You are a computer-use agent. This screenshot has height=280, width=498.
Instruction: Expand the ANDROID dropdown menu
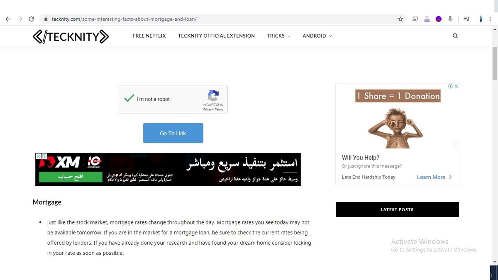(317, 36)
